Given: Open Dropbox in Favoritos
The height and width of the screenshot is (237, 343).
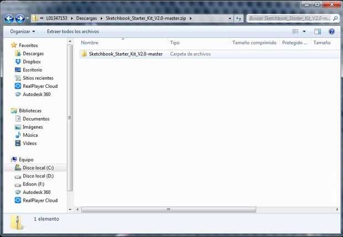Looking at the screenshot, I should point(32,62).
